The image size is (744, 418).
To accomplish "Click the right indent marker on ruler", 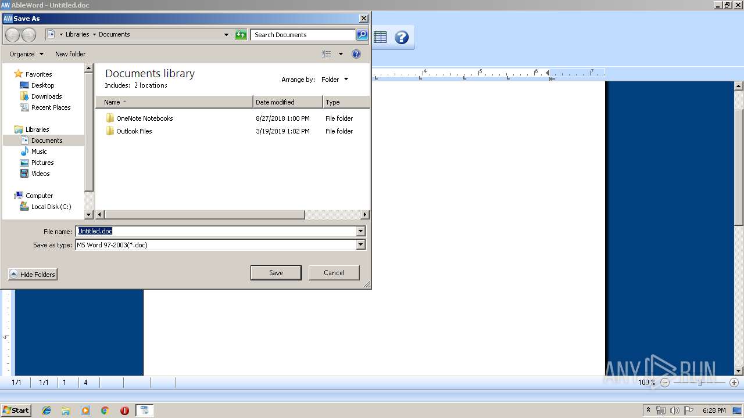I will [x=548, y=73].
